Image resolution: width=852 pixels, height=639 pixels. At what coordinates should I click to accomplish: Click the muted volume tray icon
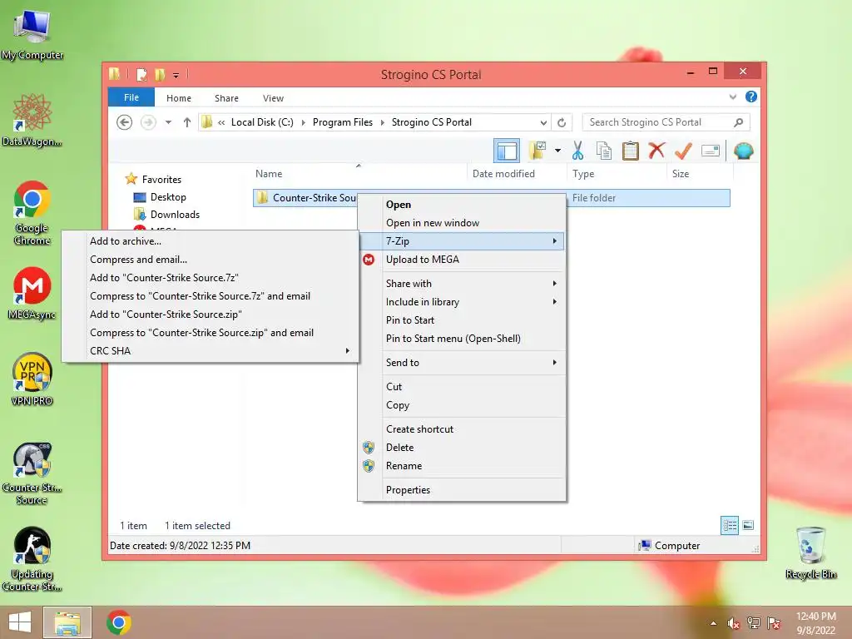[x=733, y=623]
